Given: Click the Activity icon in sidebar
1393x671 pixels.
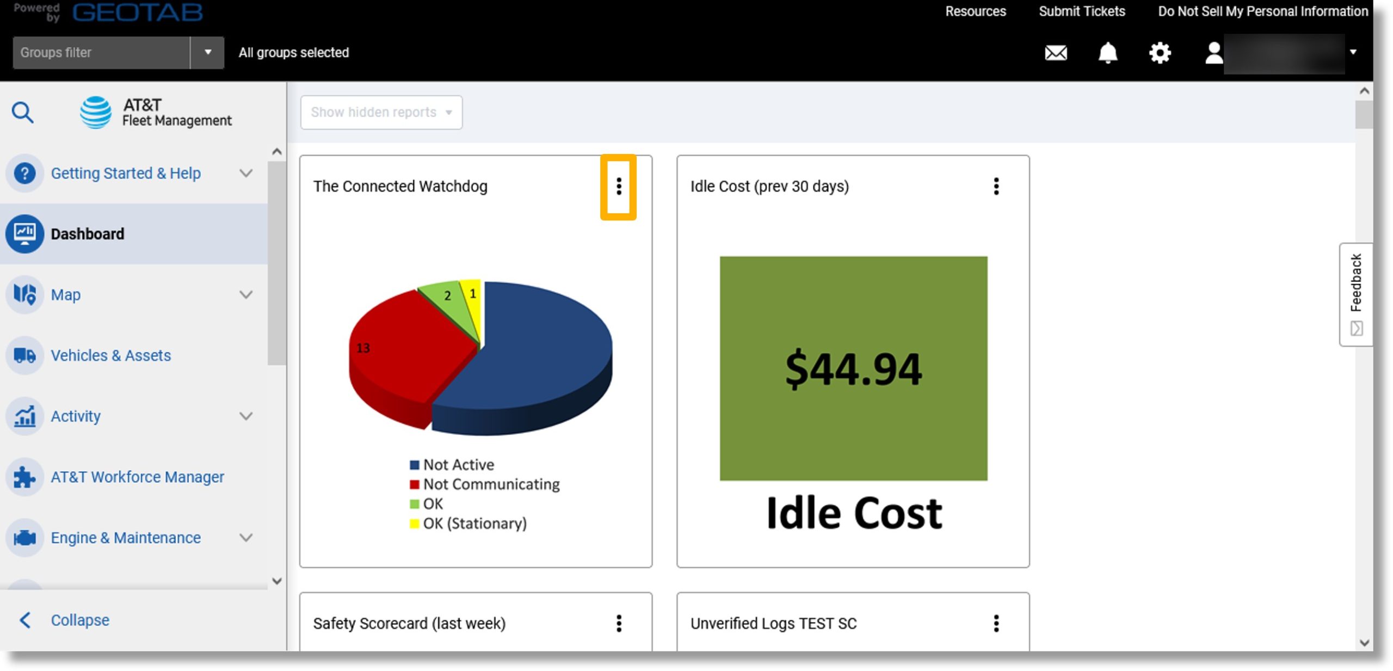Looking at the screenshot, I should pos(23,415).
